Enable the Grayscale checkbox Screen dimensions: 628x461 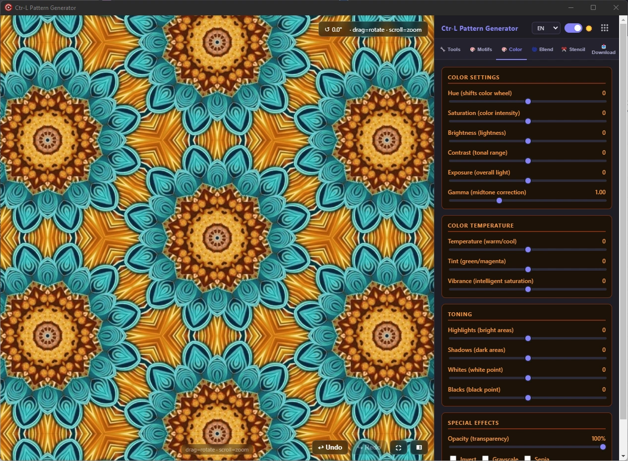(x=485, y=459)
